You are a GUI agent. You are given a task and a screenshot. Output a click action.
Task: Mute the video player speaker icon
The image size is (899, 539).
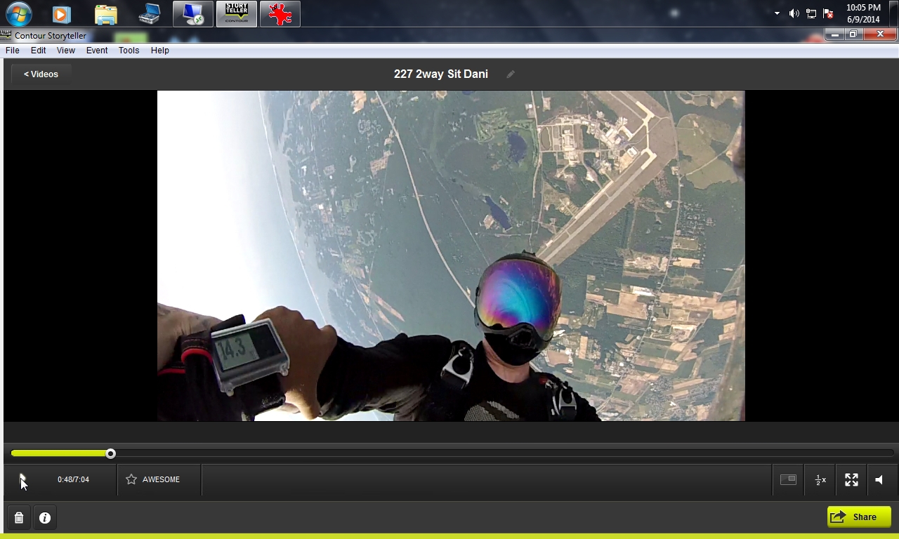coord(879,479)
